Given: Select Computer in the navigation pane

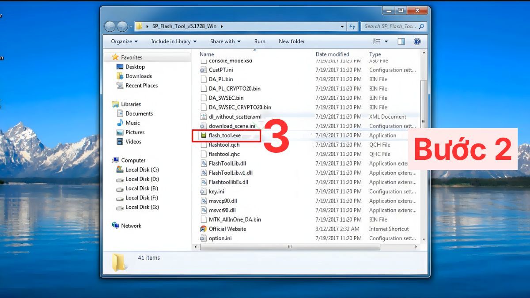Looking at the screenshot, I should [133, 160].
